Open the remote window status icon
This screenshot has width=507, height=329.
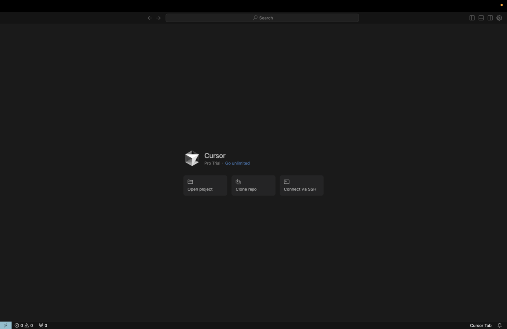(6, 325)
